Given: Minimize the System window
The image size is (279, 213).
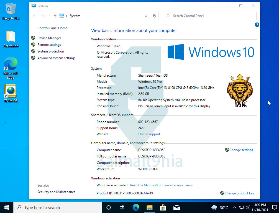Looking at the screenshot, I should (228, 6).
